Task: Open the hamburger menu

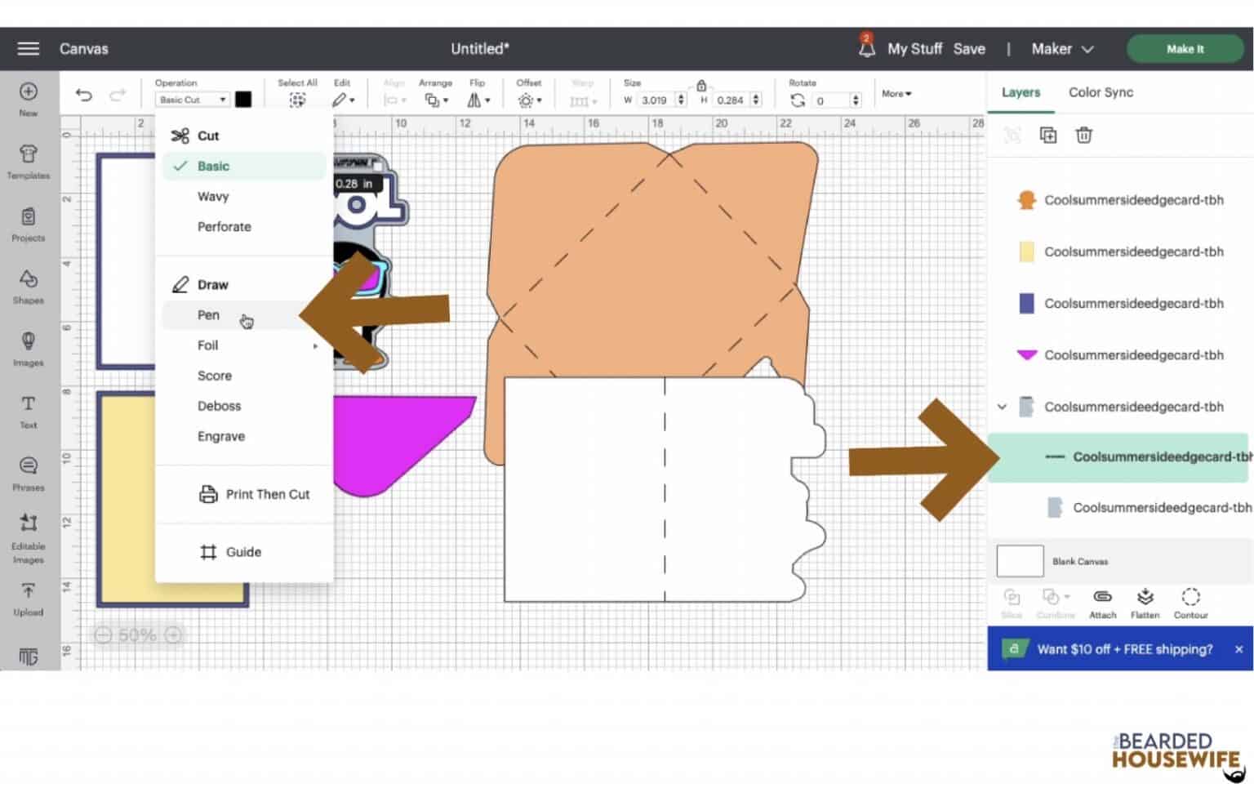Action: [29, 49]
